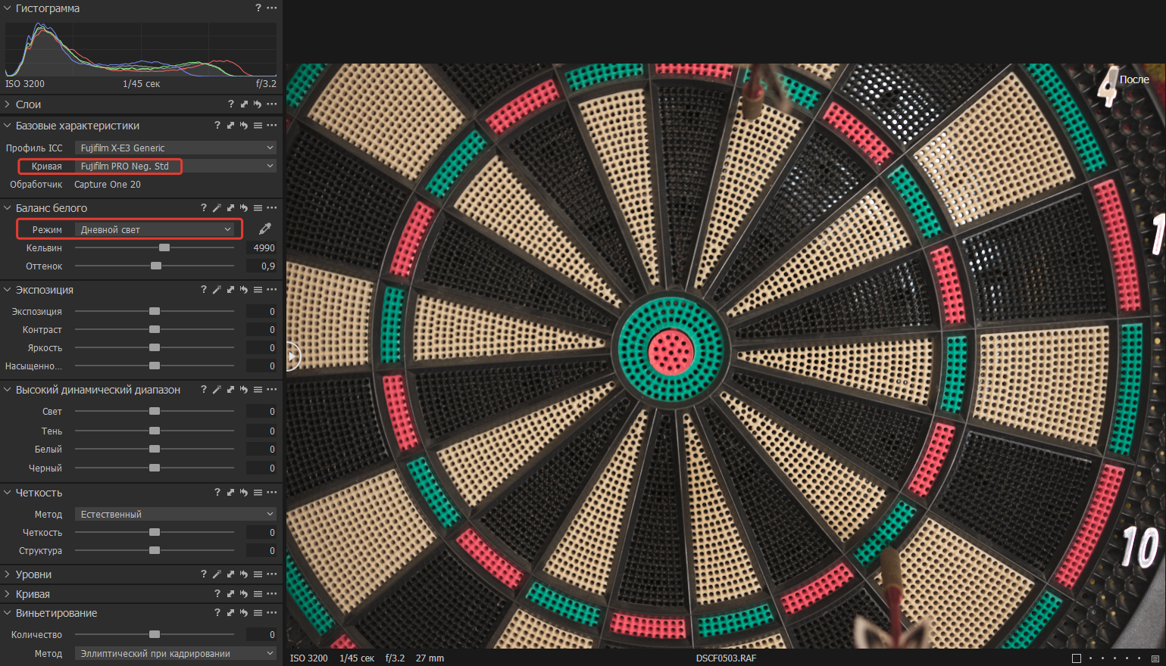This screenshot has width=1166, height=666.
Task: Click the Оттенок slider handle
Action: [x=156, y=266]
